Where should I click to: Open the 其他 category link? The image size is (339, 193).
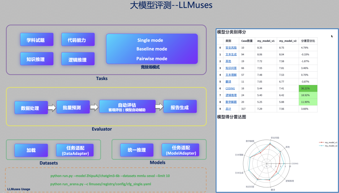[228, 62]
